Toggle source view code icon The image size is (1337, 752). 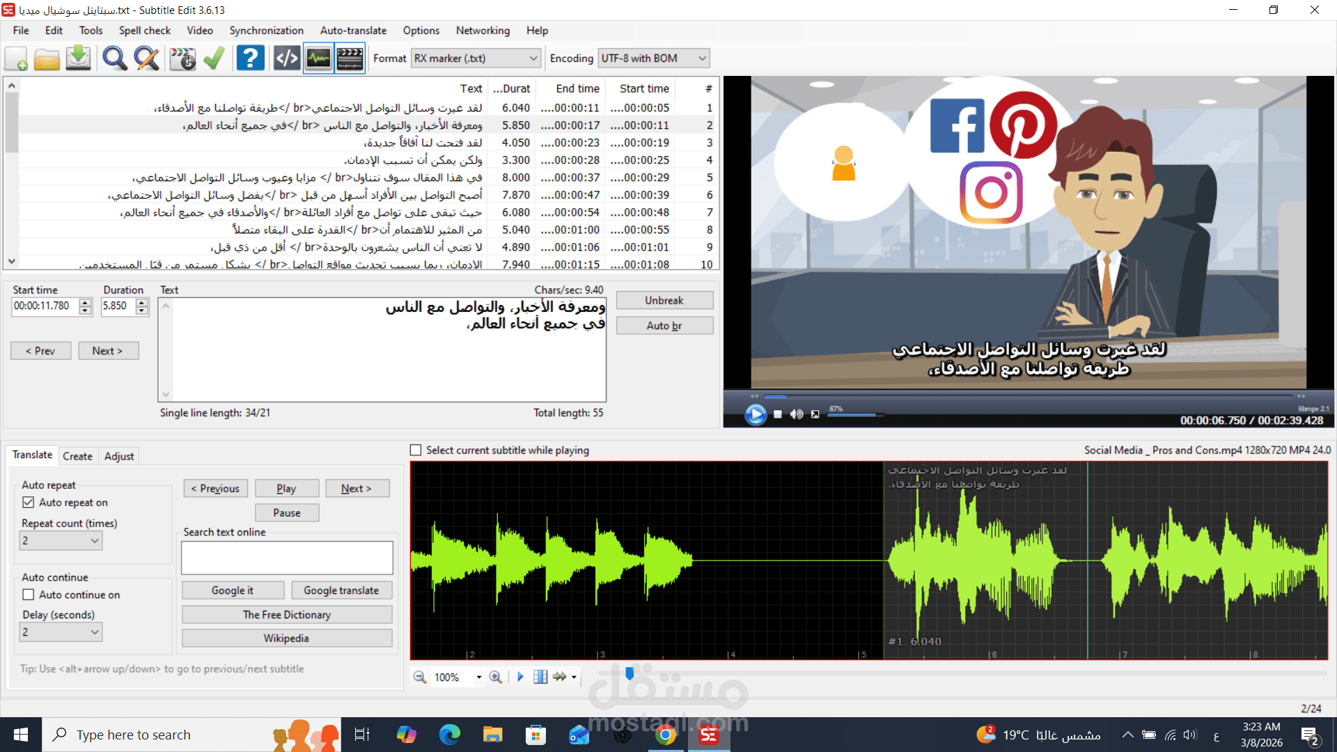tap(286, 58)
